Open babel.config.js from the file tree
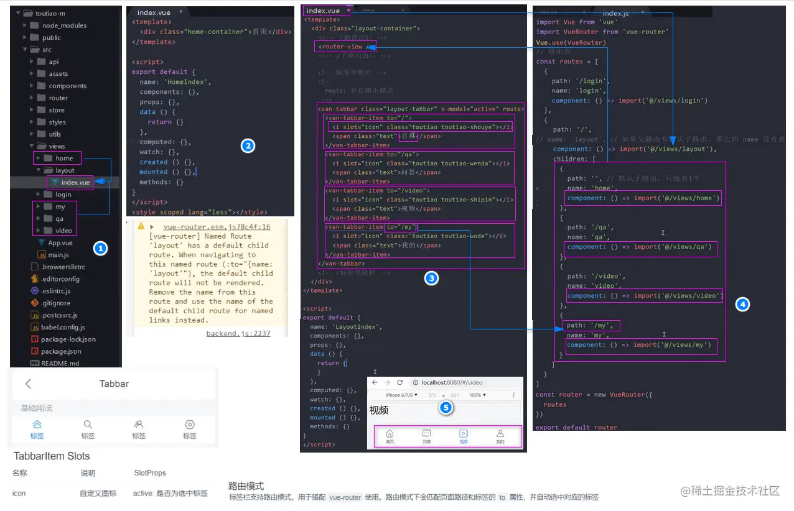The image size is (794, 511). [x=58, y=327]
